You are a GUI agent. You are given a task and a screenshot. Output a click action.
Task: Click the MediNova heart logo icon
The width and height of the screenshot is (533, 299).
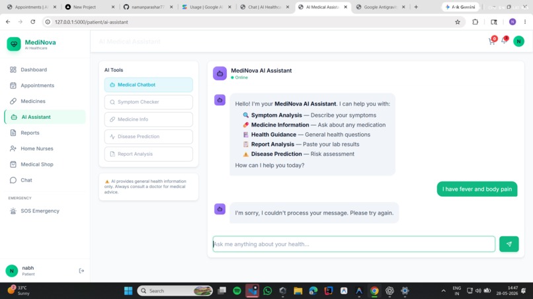pos(14,44)
